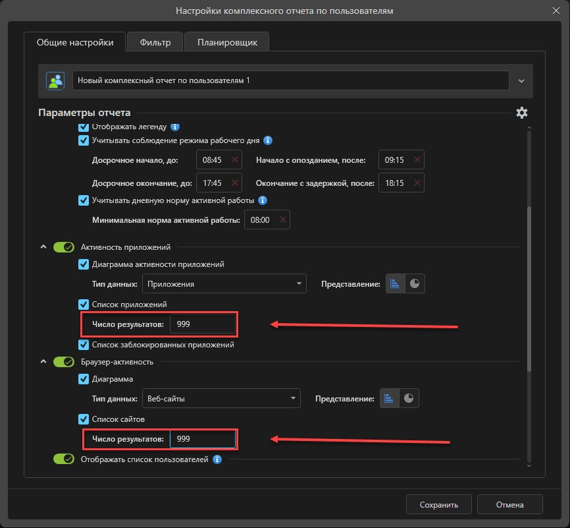Click the scrollbar up arrow
This screenshot has height=528, width=570.
529,128
